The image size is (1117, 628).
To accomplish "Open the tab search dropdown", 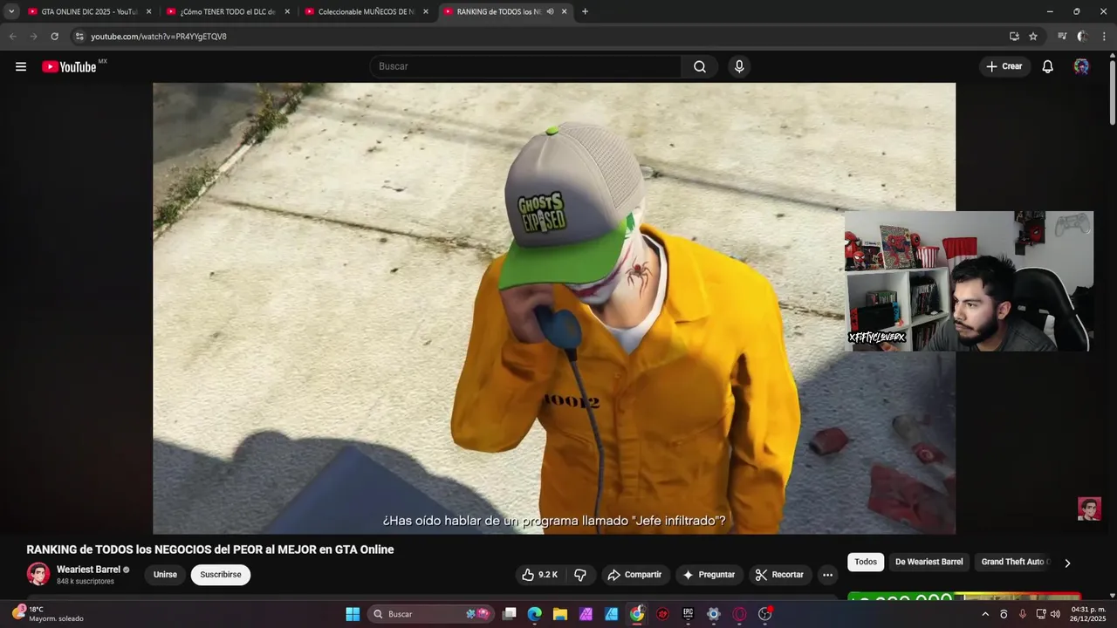I will tap(11, 11).
